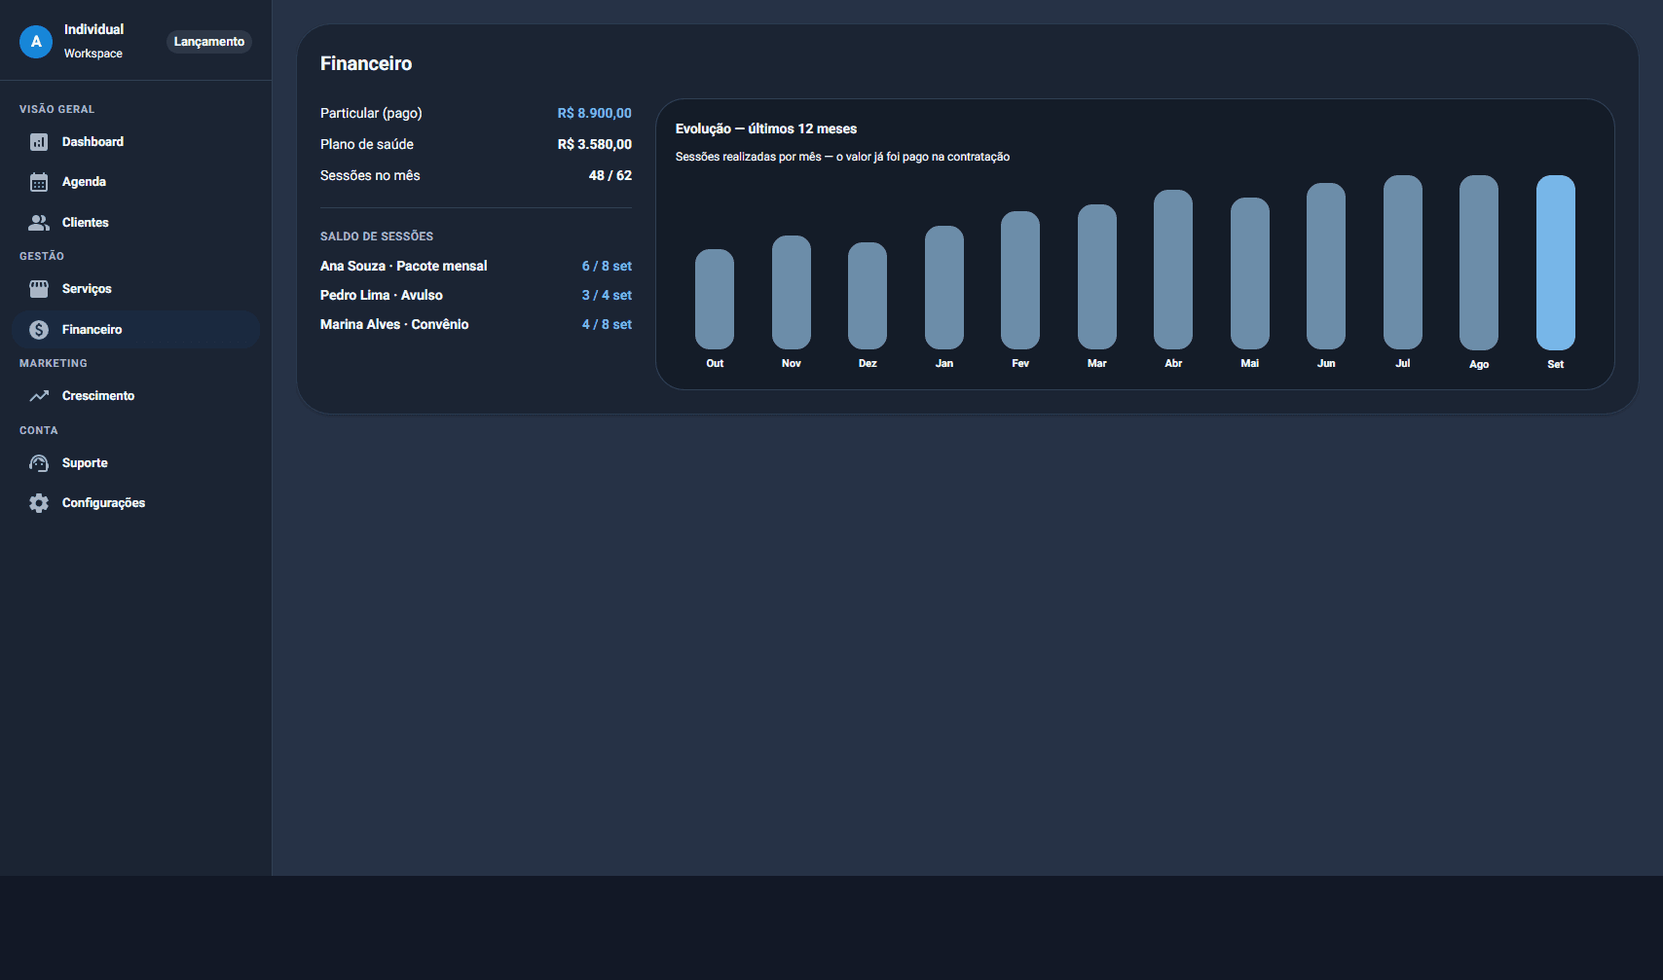Image resolution: width=1663 pixels, height=980 pixels.
Task: Click 'Plano de saúde' label
Action: [x=367, y=144]
